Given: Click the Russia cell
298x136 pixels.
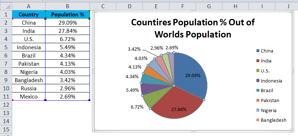Looking at the screenshot, I should pos(29,89).
